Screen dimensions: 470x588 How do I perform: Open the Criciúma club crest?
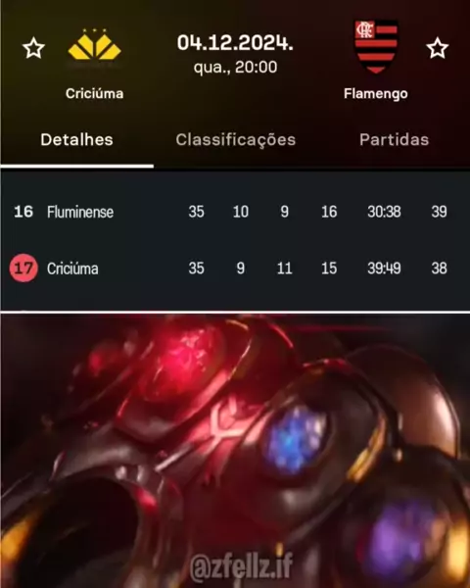pos(94,46)
